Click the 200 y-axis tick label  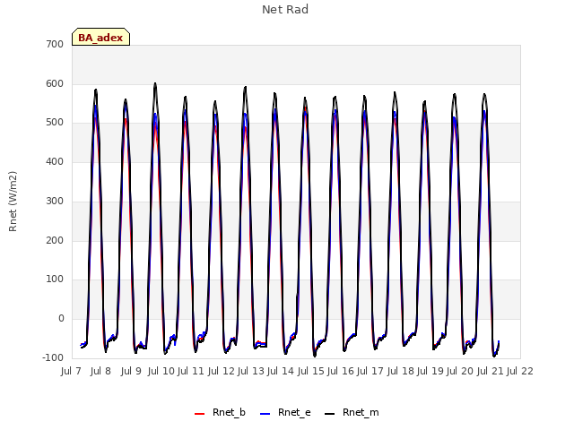click(x=55, y=241)
